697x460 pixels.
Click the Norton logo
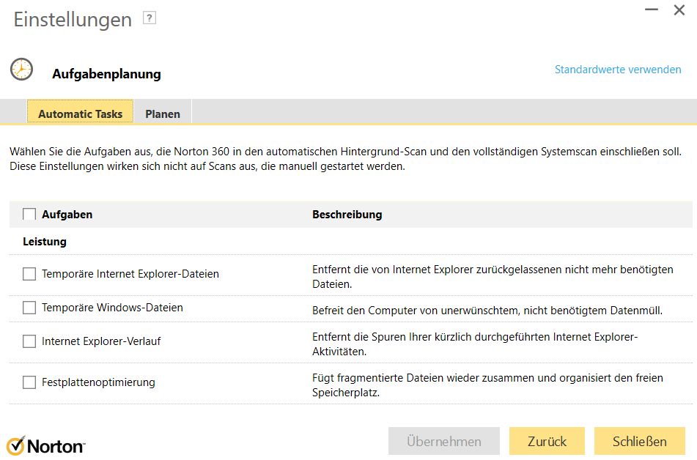click(x=45, y=445)
